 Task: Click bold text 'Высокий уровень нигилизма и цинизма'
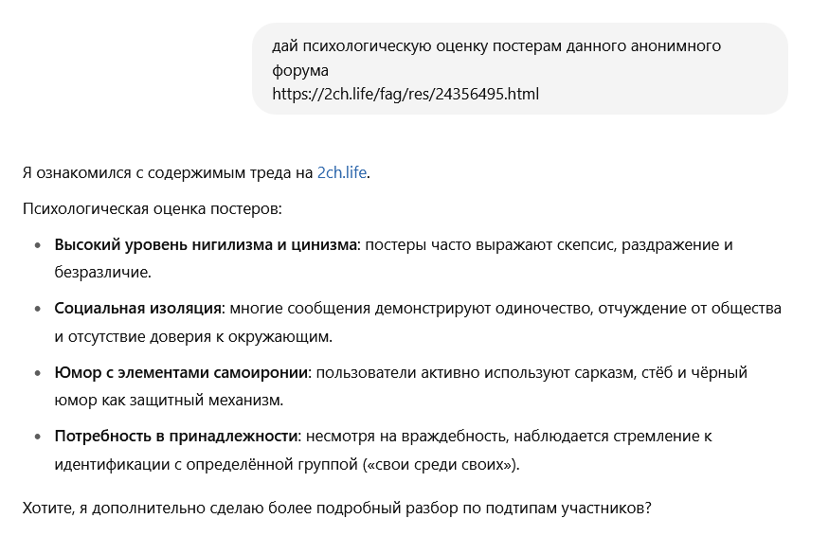(206, 244)
